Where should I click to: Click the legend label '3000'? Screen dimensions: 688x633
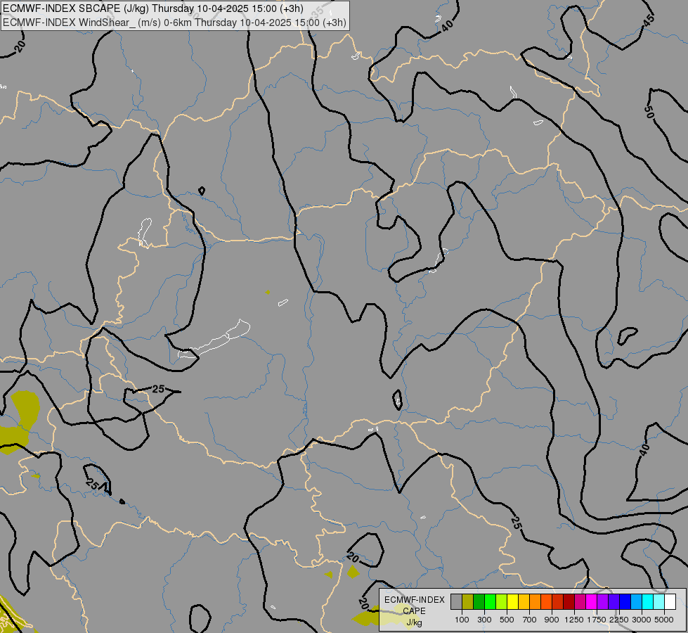tap(642, 620)
